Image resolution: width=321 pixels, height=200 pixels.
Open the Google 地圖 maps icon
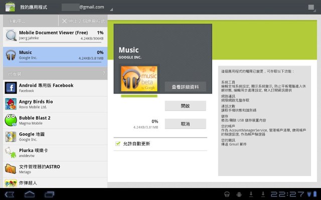(11, 136)
